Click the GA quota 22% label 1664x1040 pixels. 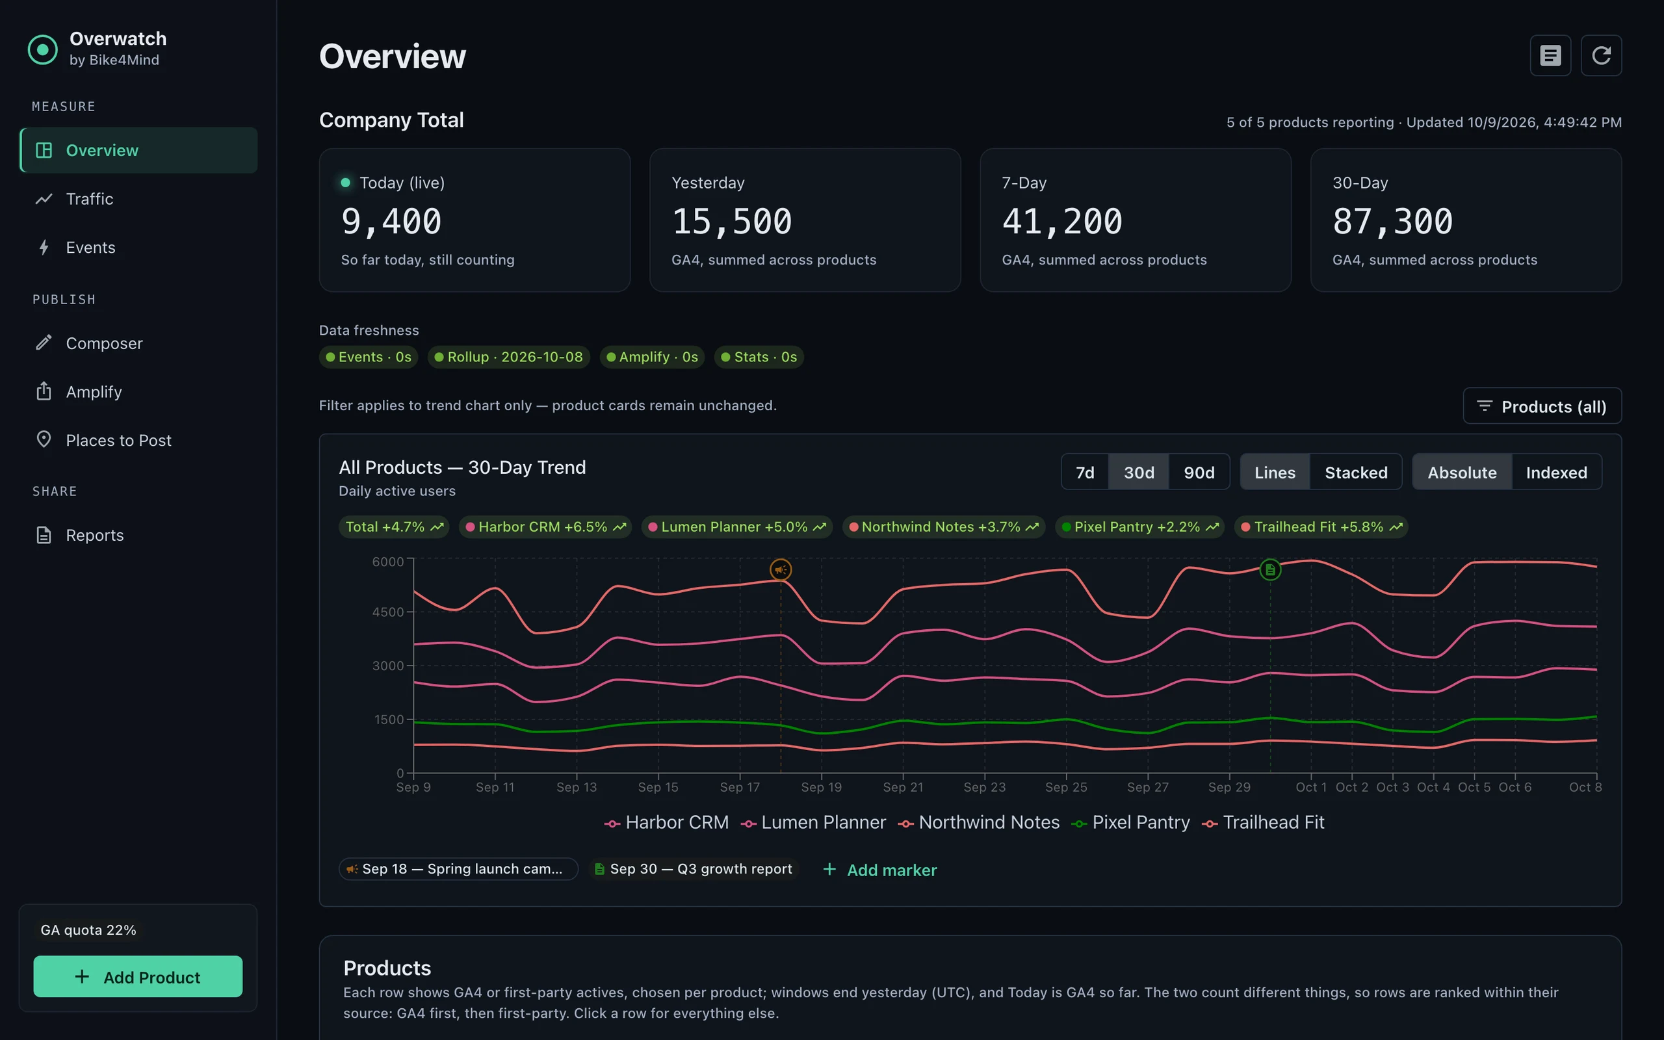tap(88, 930)
